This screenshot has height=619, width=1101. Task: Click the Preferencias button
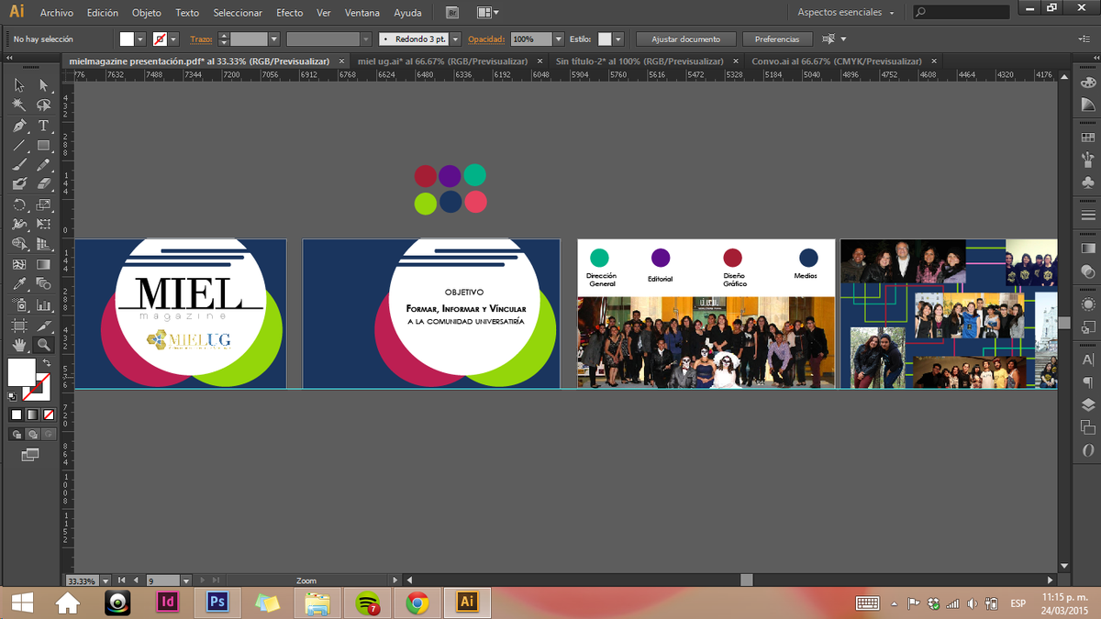coord(777,39)
